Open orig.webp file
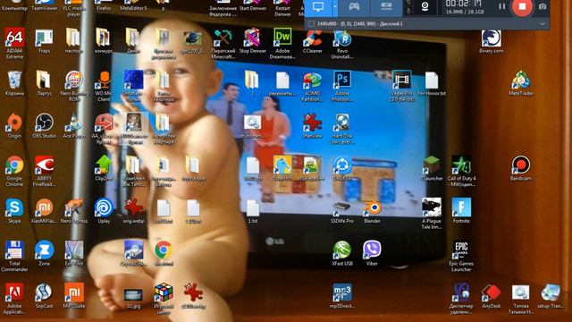Screen dimensions: 572x322 134,211
